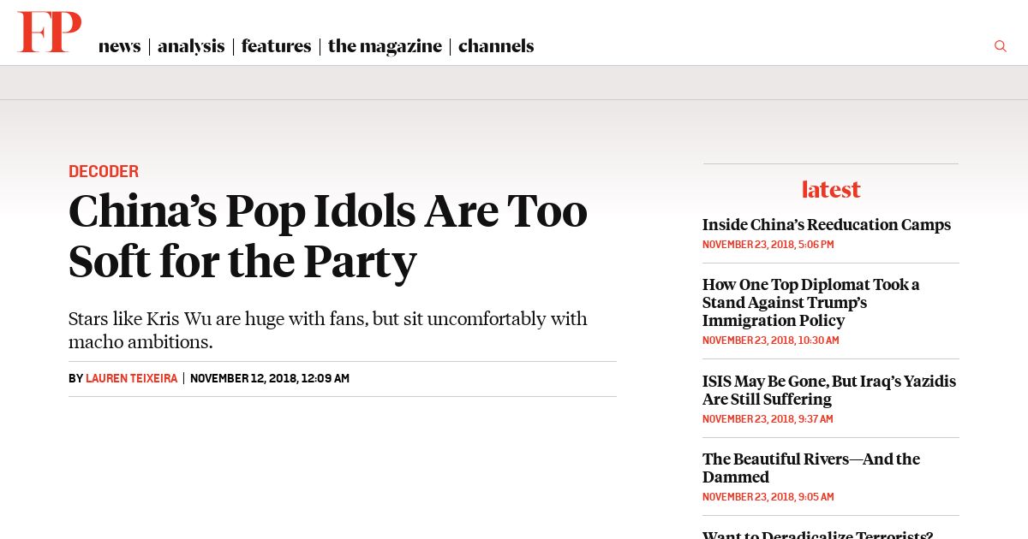This screenshot has height=539, width=1028.
Task: Click the DECODER category label
Action: [104, 171]
